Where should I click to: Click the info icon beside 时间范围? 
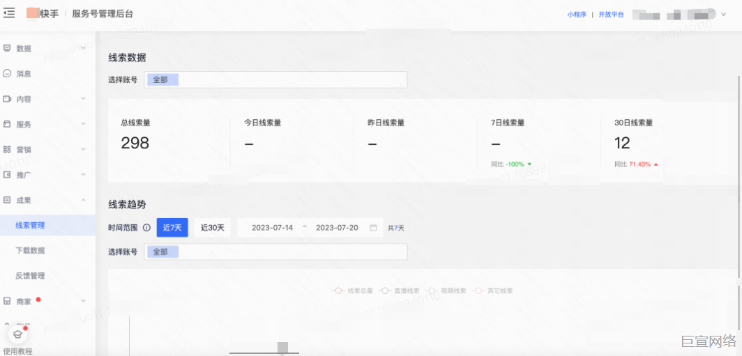tap(146, 227)
